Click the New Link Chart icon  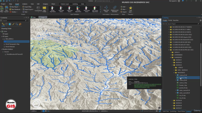click(x=106, y=9)
